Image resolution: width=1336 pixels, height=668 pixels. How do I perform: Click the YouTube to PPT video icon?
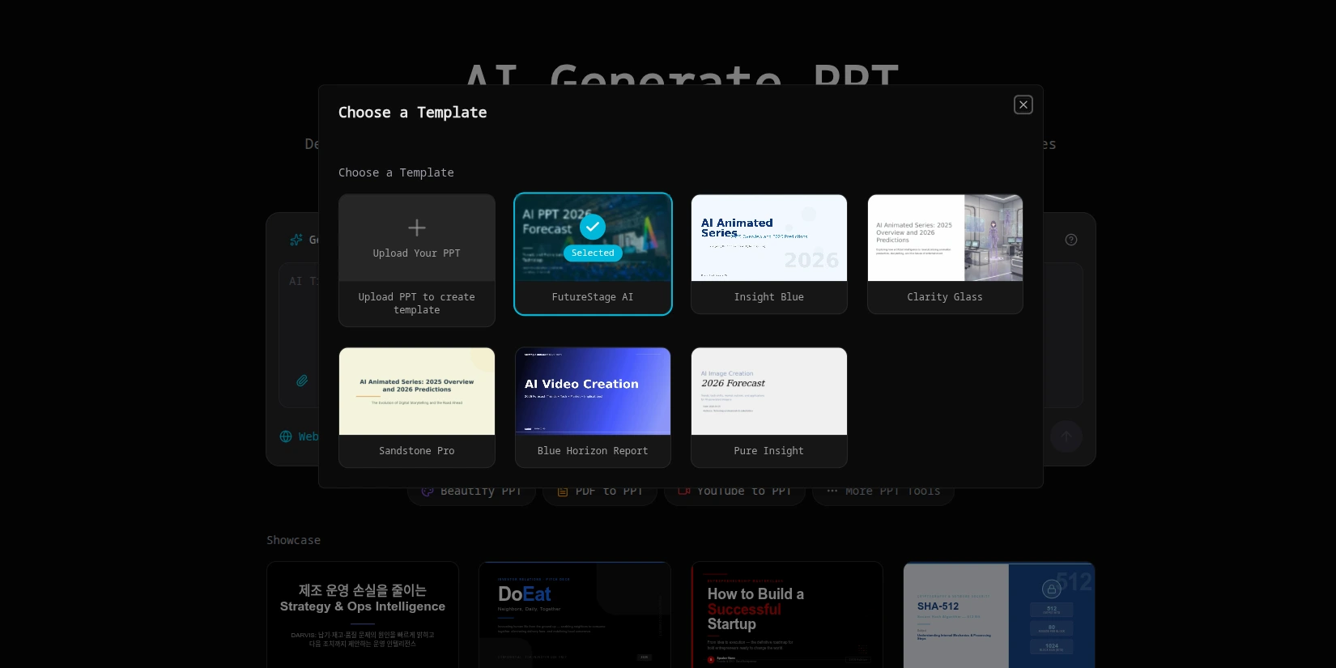click(684, 491)
